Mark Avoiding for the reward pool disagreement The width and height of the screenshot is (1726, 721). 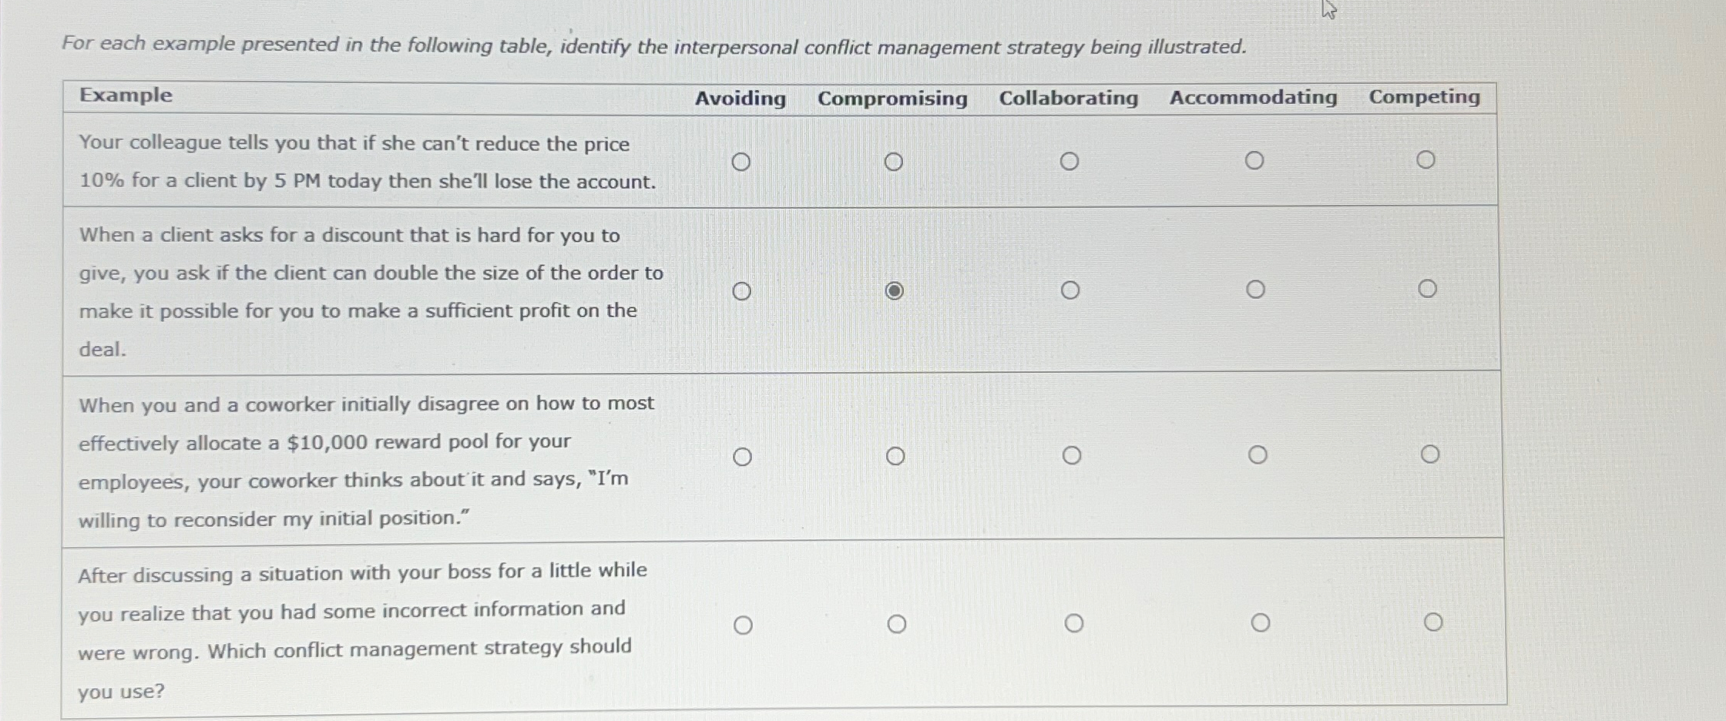pyautogui.click(x=743, y=456)
